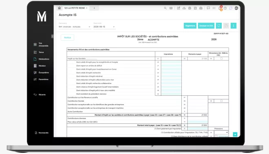The image size is (269, 154).
Task: Click input for crédit d'impôt recherche collaborative
Action: pos(171,84)
